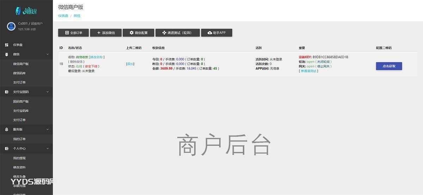The width and height of the screenshot is (423, 195).
Task: Click the total amount 3609.99
Action: point(166,69)
